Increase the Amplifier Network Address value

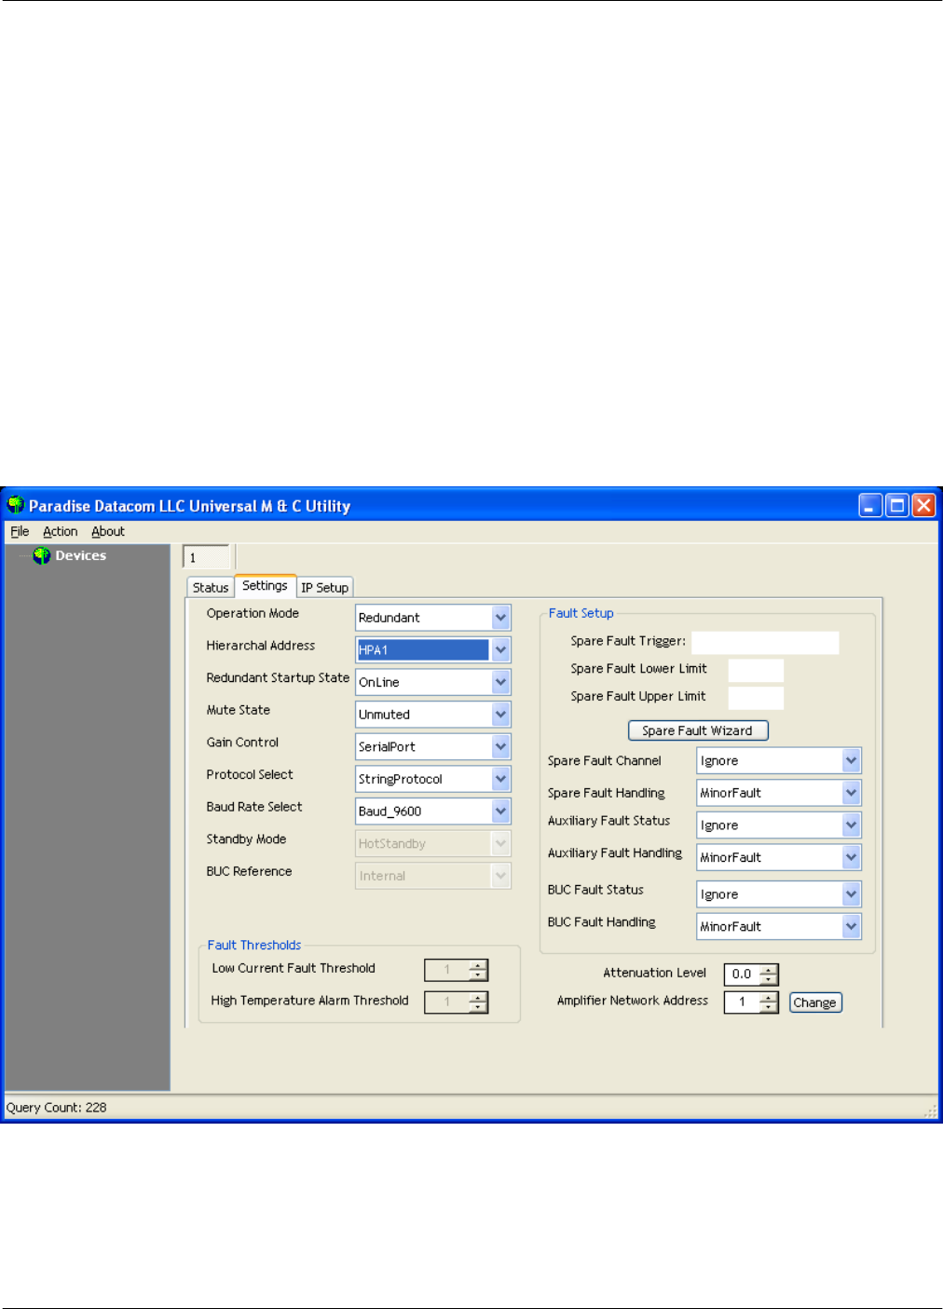pyautogui.click(x=769, y=997)
